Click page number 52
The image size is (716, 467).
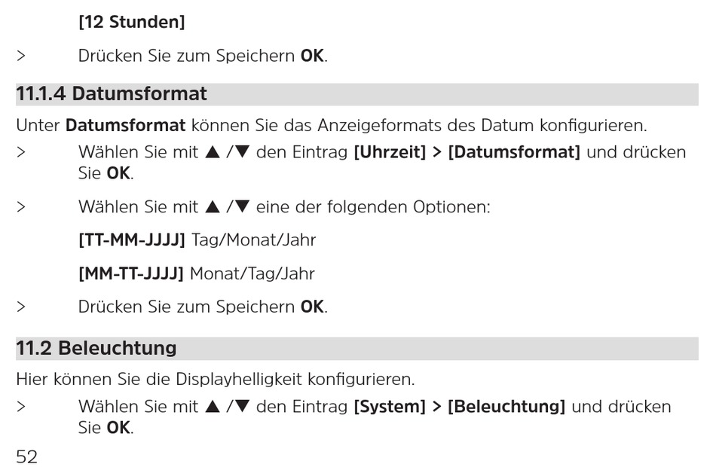pos(27,456)
